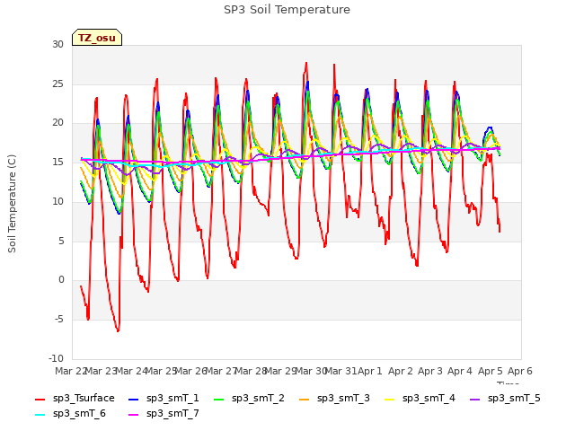Click the TZ_osu annotation box
Screen dimensions: 575x431
[x=97, y=38]
